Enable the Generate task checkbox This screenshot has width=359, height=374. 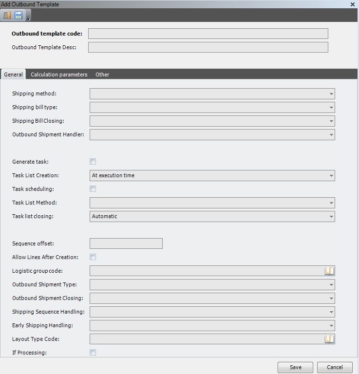coord(93,162)
